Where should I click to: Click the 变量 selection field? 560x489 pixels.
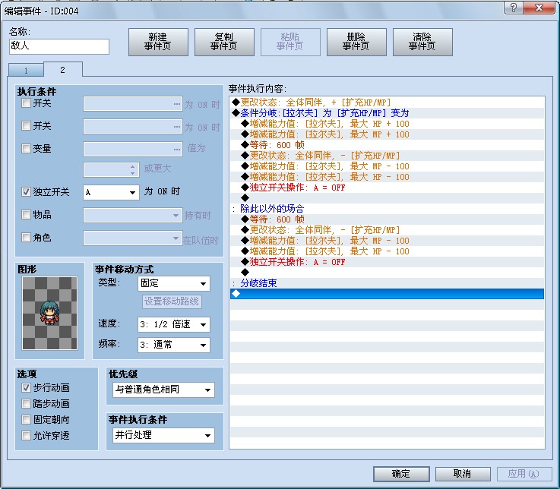(x=132, y=149)
